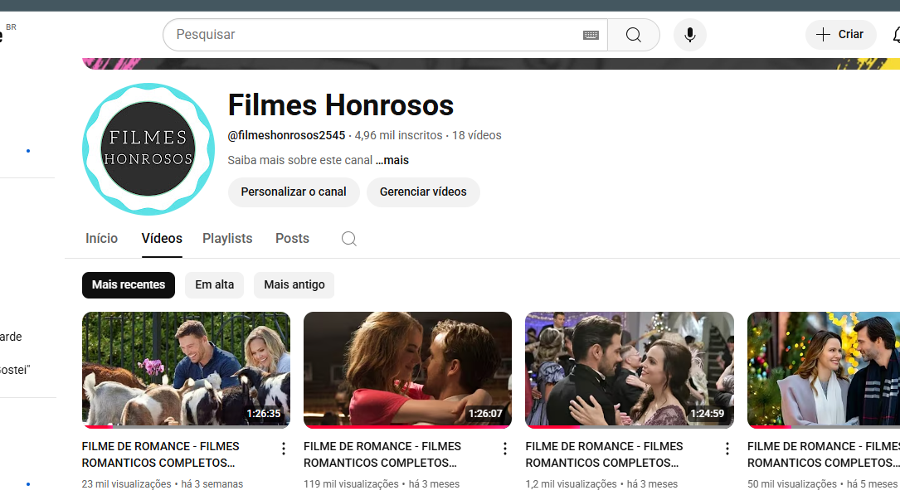Open video title with 23 mil visualizações
The width and height of the screenshot is (900, 500).
click(x=161, y=454)
